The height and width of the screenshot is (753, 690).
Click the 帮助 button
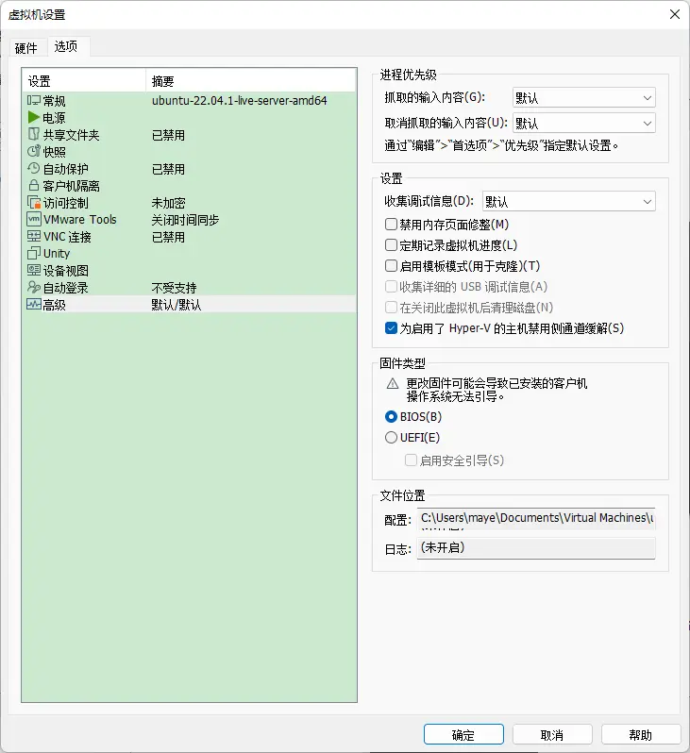(641, 734)
